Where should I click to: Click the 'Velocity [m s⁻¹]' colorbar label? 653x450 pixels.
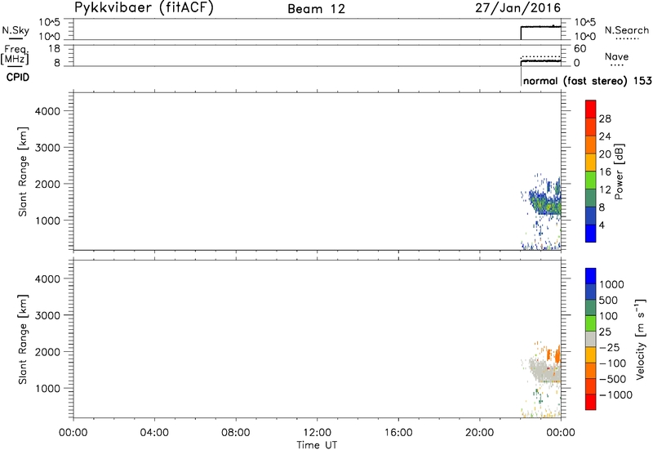(641, 339)
